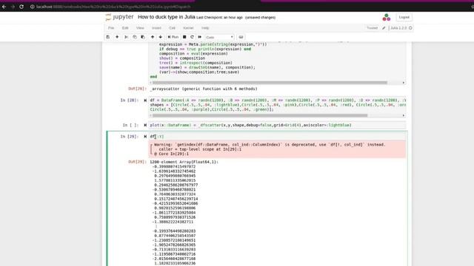The height and width of the screenshot is (266, 474).
Task: Open the Edit menu
Action: point(125,28)
